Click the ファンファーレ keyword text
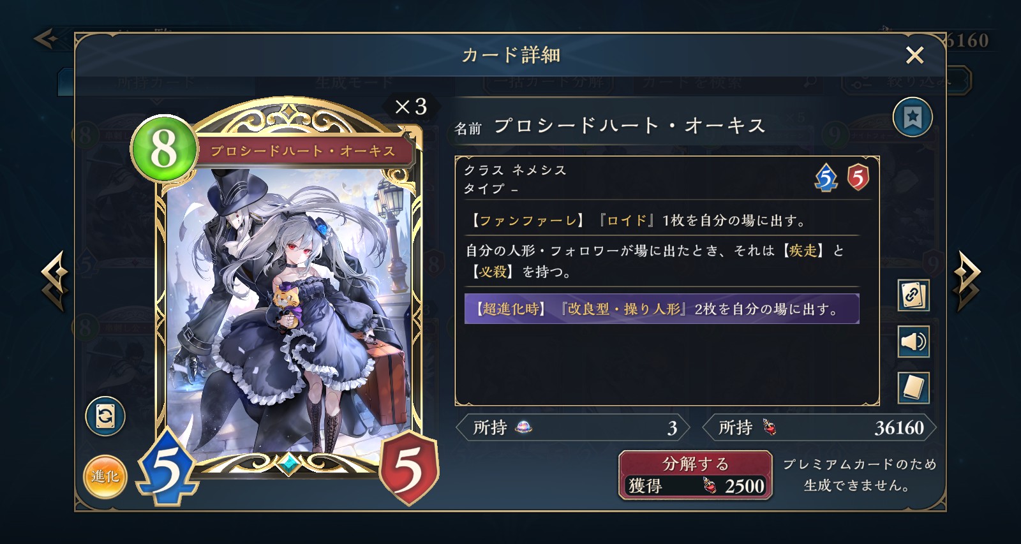1021x544 pixels. pyautogui.click(x=528, y=221)
